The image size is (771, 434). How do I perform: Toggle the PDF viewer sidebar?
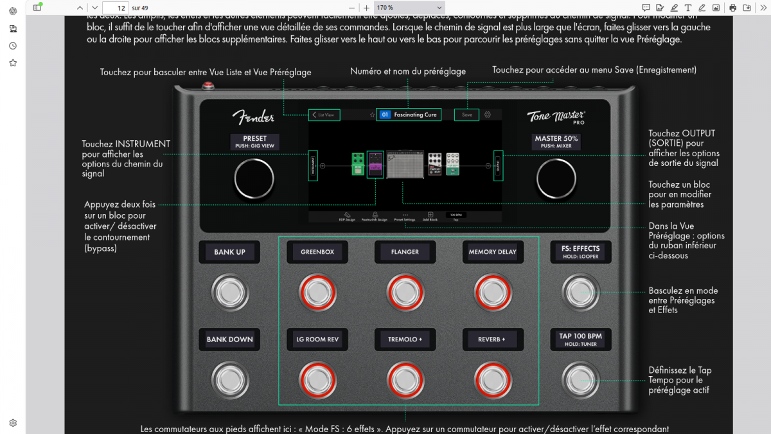tap(37, 8)
